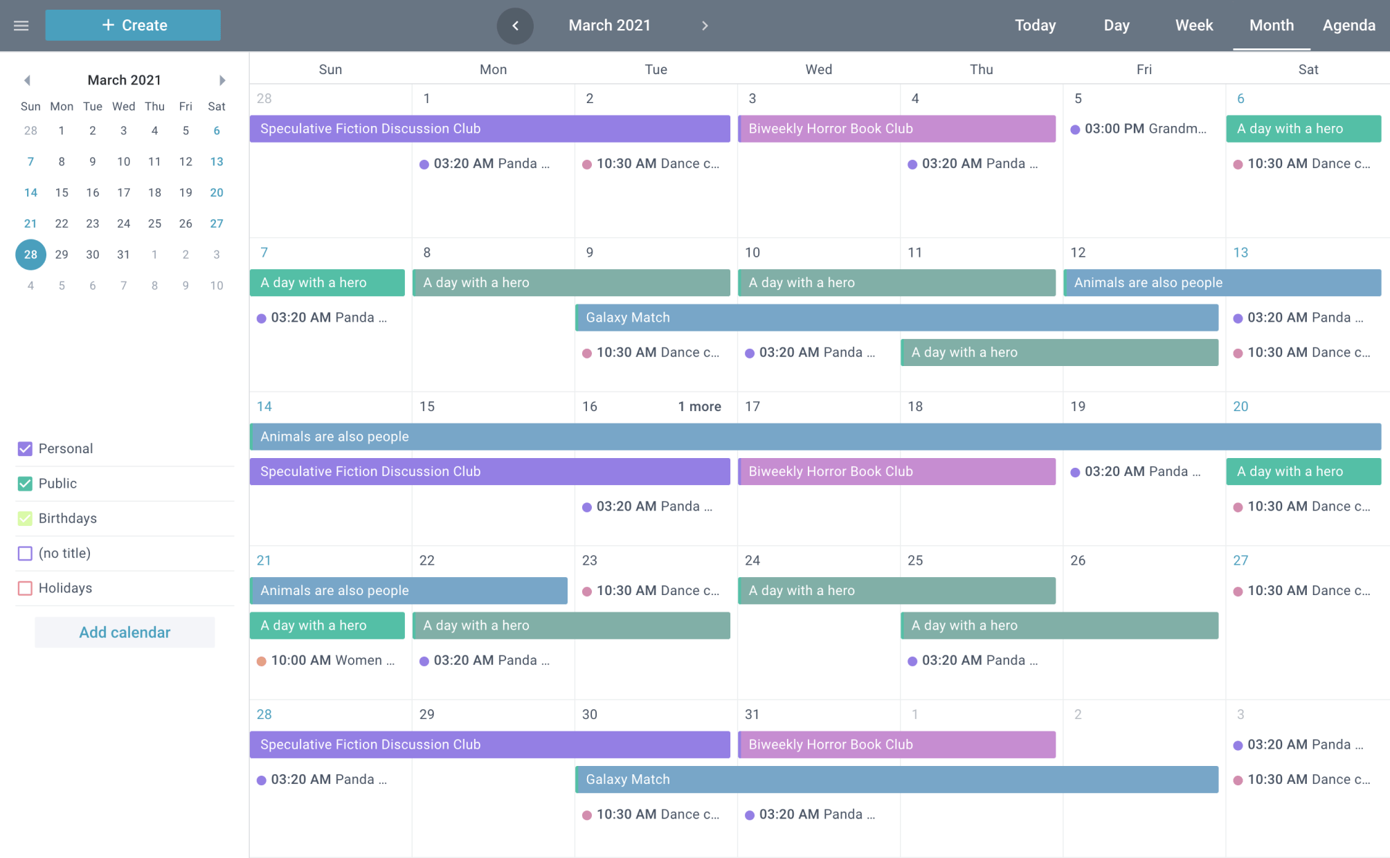Jump to Today
This screenshot has width=1390, height=858.
click(1035, 26)
